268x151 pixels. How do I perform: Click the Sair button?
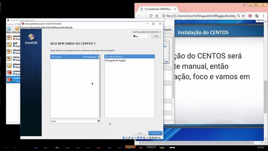click(139, 133)
